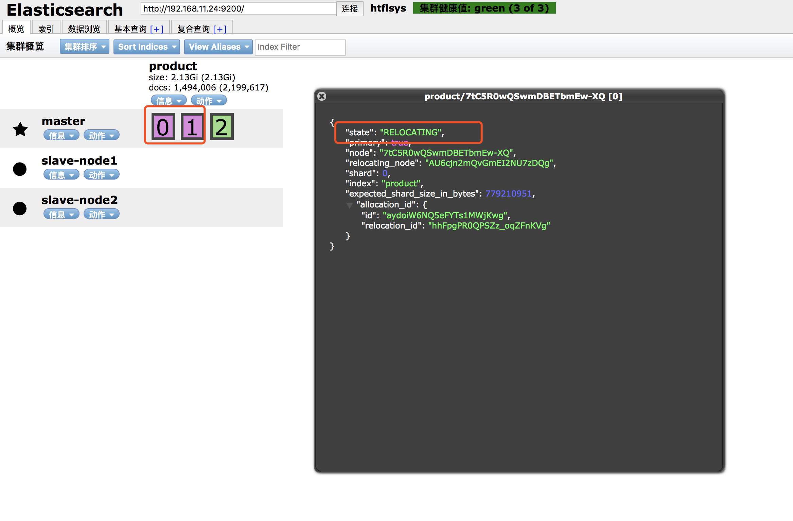This screenshot has width=793, height=521.
Task: Select purple shard 1 box
Action: coord(192,127)
